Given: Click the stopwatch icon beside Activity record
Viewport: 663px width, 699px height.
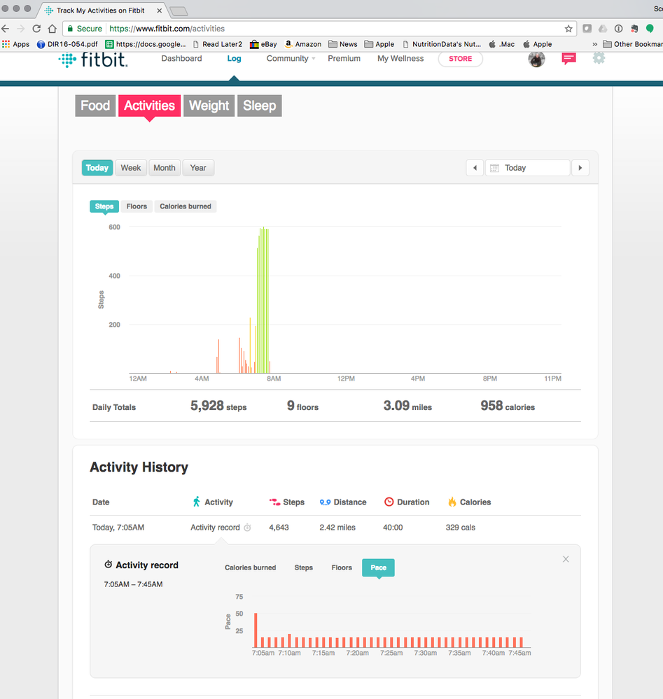Looking at the screenshot, I should (247, 528).
